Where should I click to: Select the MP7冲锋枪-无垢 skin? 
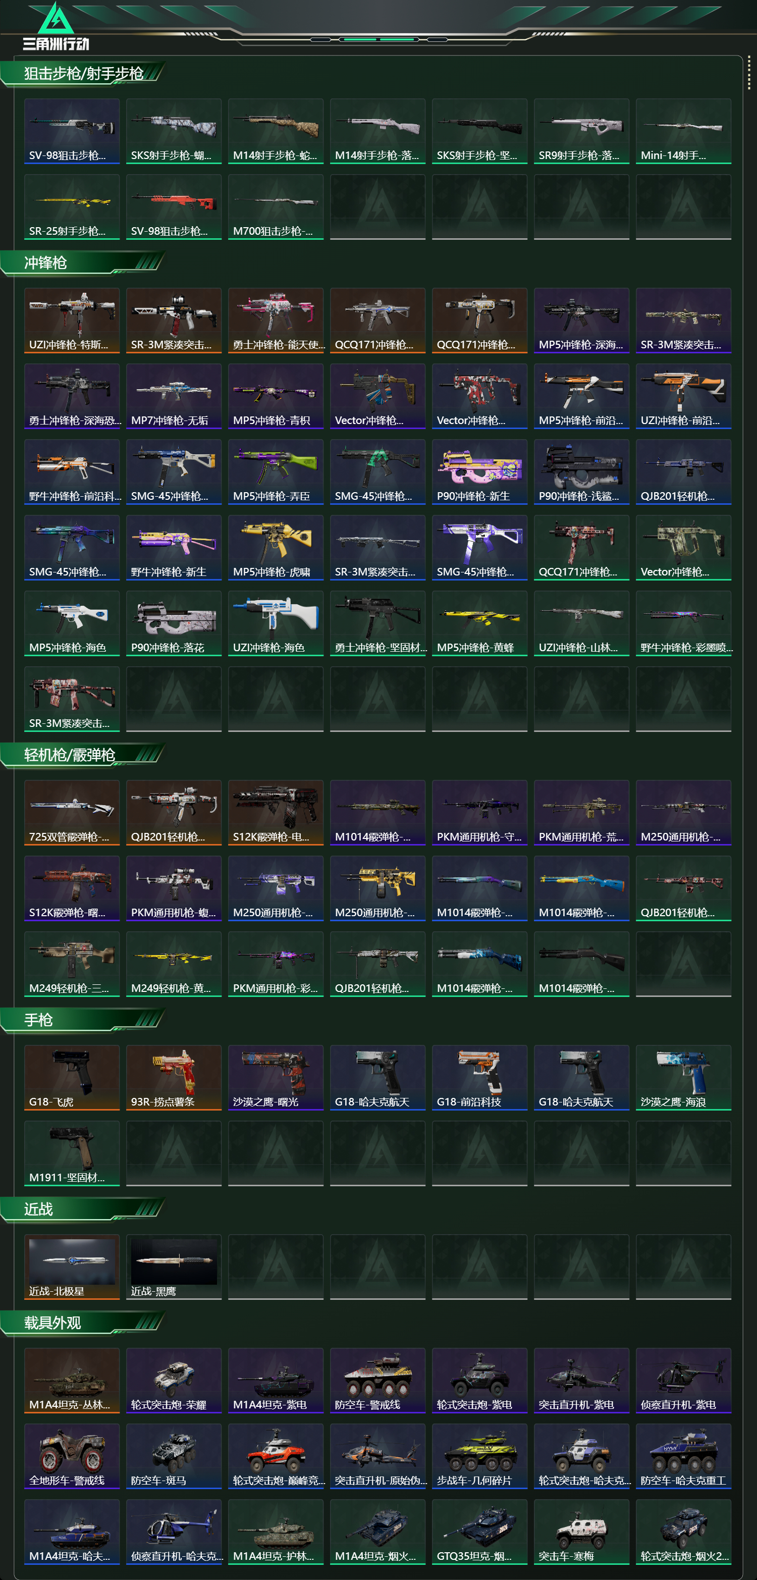click(x=174, y=396)
